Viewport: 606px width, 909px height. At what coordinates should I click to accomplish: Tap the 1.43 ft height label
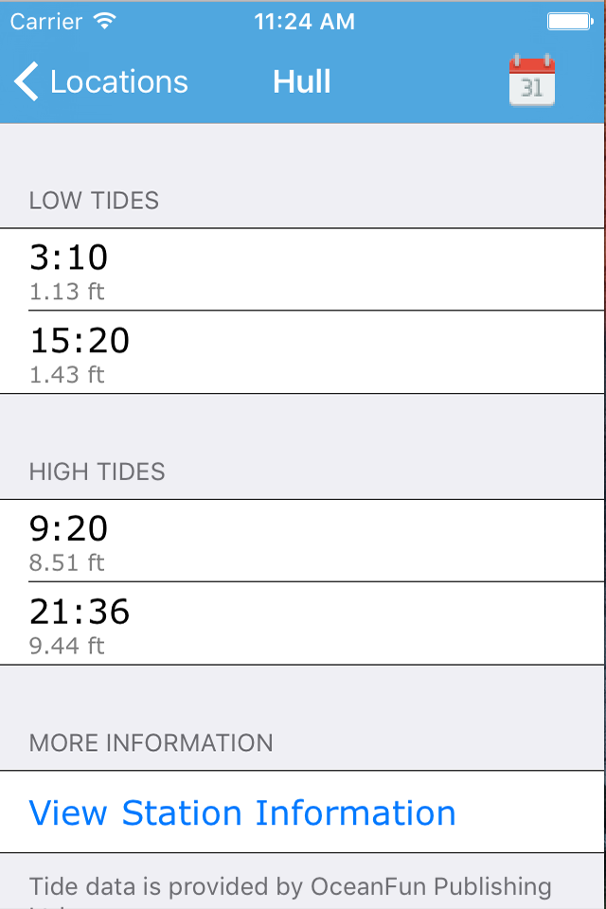pyautogui.click(x=66, y=375)
